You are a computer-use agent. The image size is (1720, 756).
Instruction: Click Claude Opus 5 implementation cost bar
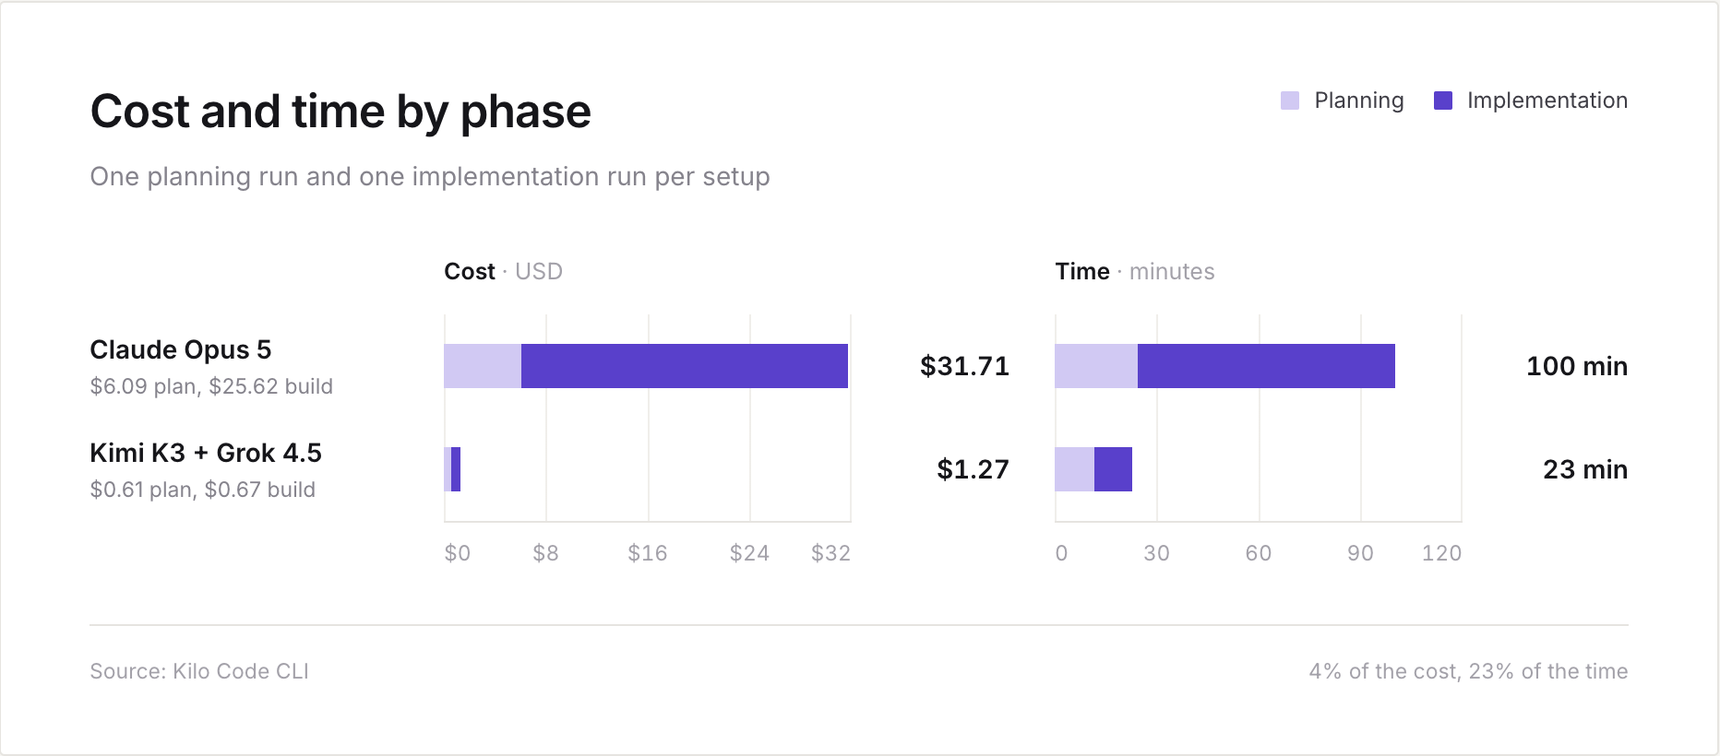coord(685,366)
